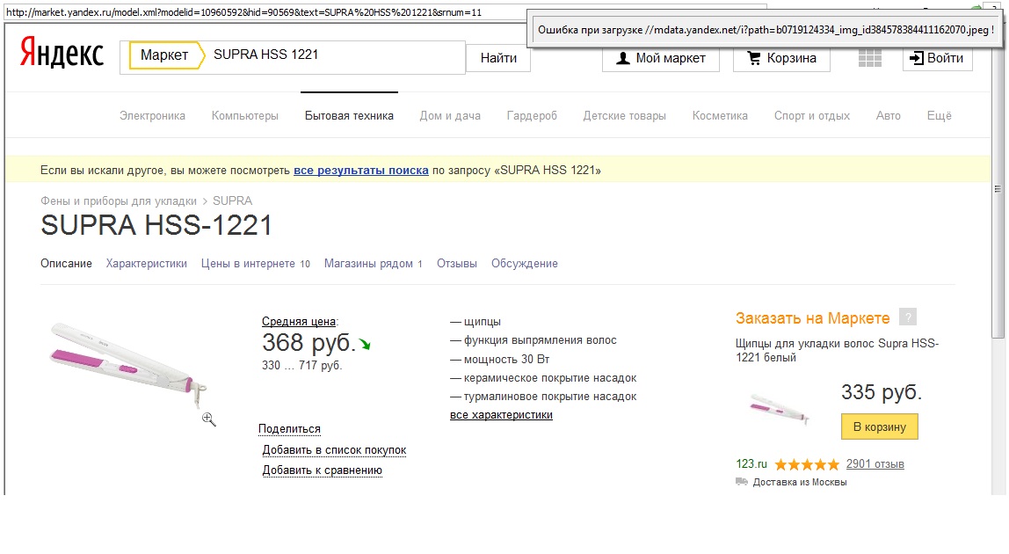This screenshot has width=1009, height=554.
Task: Open the Детские товары category
Action: (x=625, y=116)
